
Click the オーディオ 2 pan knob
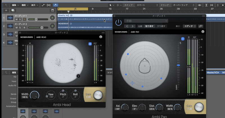[x=52, y=26]
